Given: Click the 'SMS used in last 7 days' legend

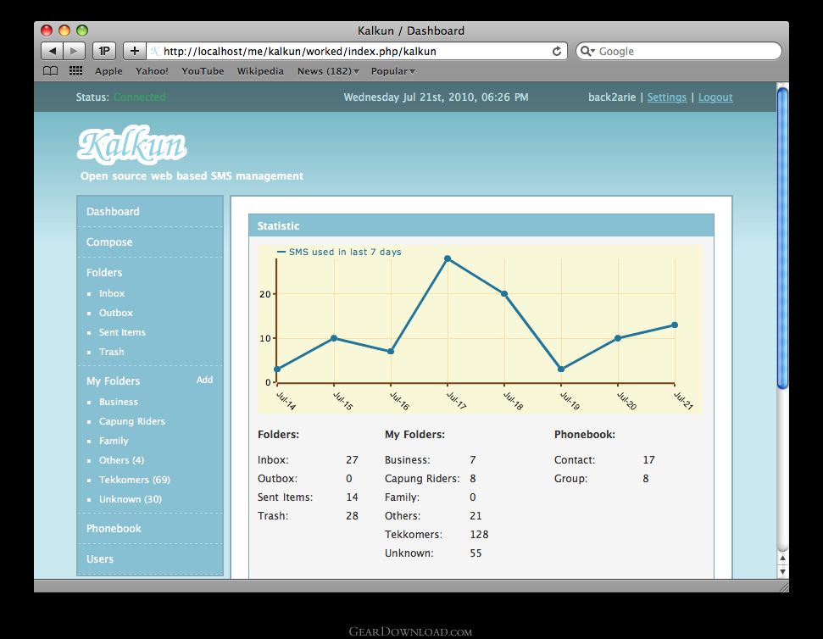Looking at the screenshot, I should coord(339,252).
